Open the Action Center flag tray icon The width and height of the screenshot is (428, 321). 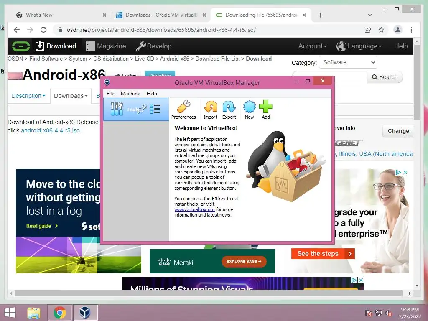point(369,313)
